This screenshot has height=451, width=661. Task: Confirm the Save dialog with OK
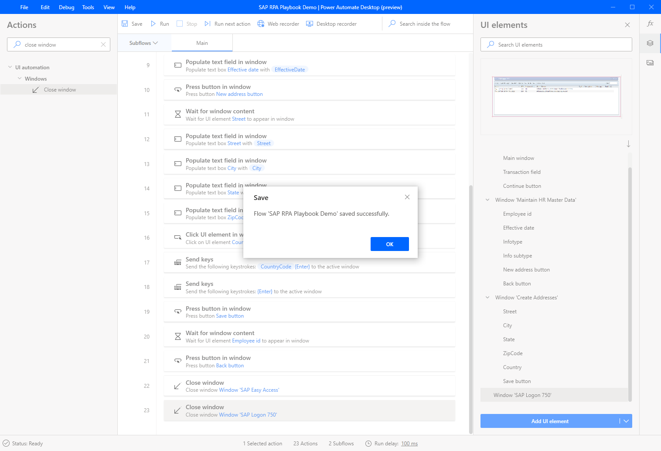click(x=390, y=244)
